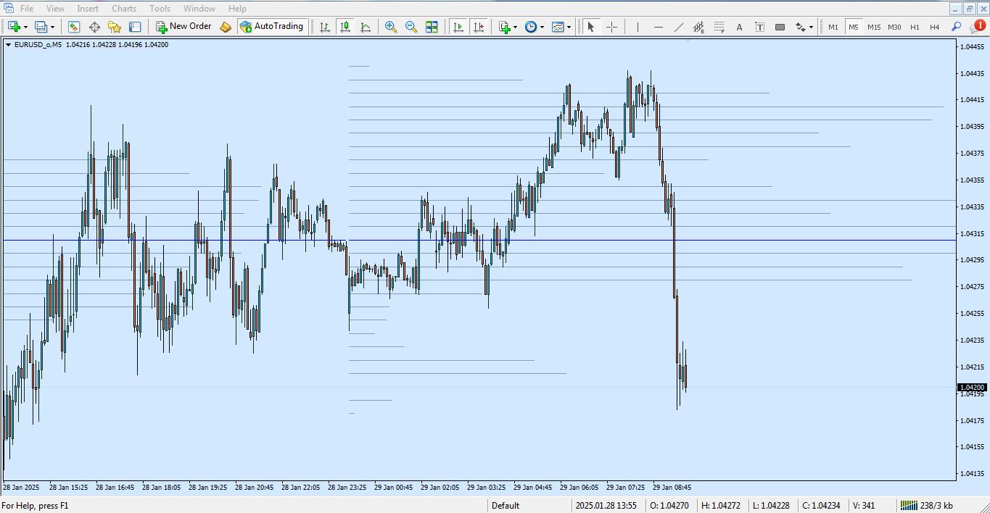The image size is (990, 513).
Task: Toggle chart Auto Scroll
Action: coord(458,27)
